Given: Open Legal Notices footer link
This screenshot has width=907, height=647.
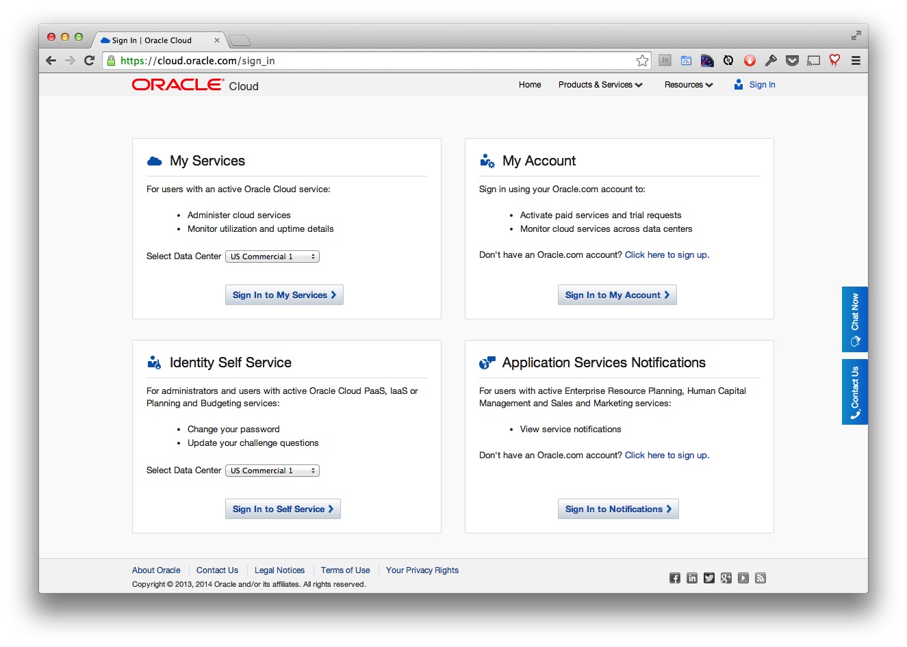Looking at the screenshot, I should coord(279,570).
